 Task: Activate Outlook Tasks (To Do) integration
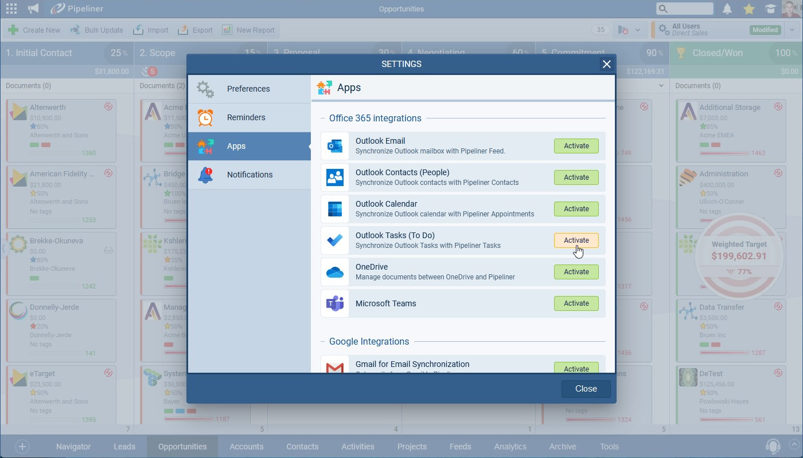pyautogui.click(x=576, y=240)
